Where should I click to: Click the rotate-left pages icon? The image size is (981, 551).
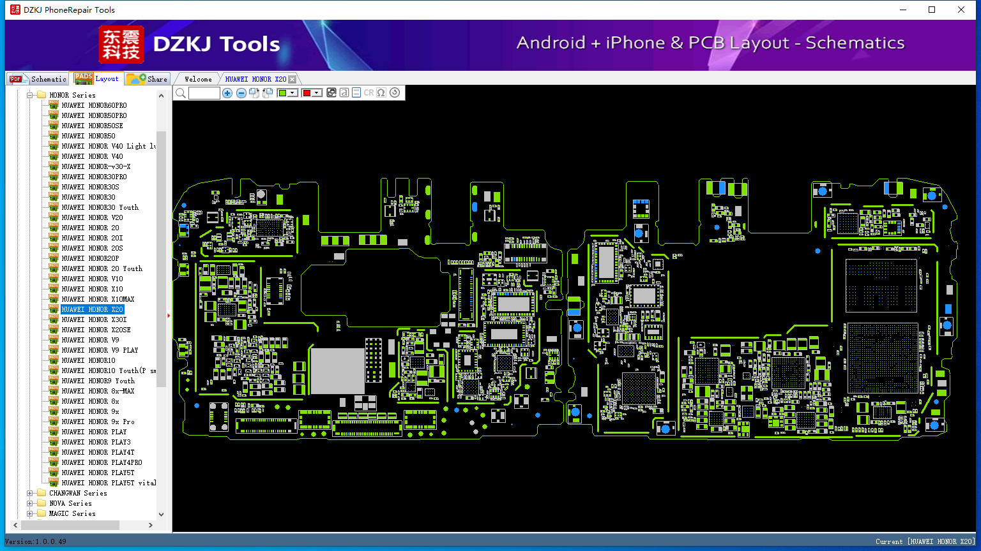(268, 93)
